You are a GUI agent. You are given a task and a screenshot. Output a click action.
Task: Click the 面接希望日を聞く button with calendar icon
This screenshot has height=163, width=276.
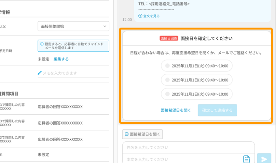[143, 134]
